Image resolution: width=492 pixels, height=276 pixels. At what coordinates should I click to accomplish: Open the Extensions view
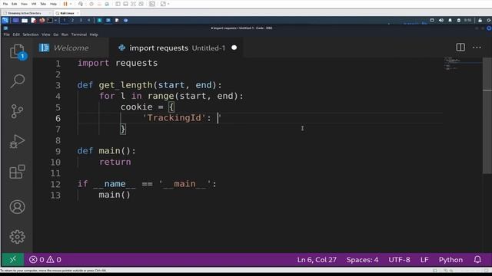coord(17,172)
